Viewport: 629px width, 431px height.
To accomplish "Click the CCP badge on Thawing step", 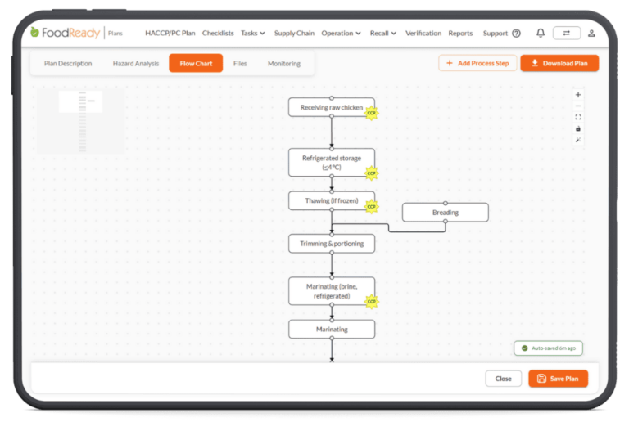I will pyautogui.click(x=372, y=207).
